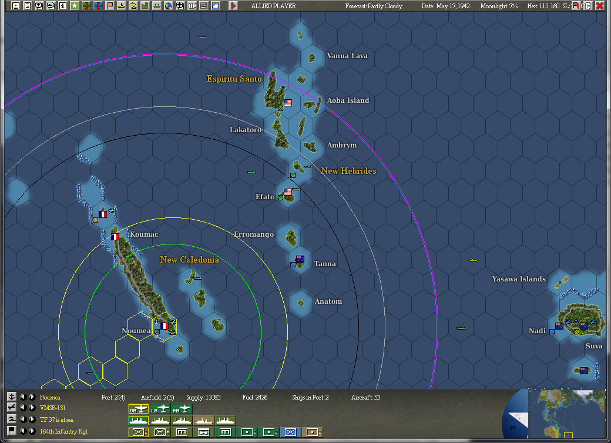Click the French flag at Noumea
Screen dimensions: 611x443
click(x=164, y=325)
